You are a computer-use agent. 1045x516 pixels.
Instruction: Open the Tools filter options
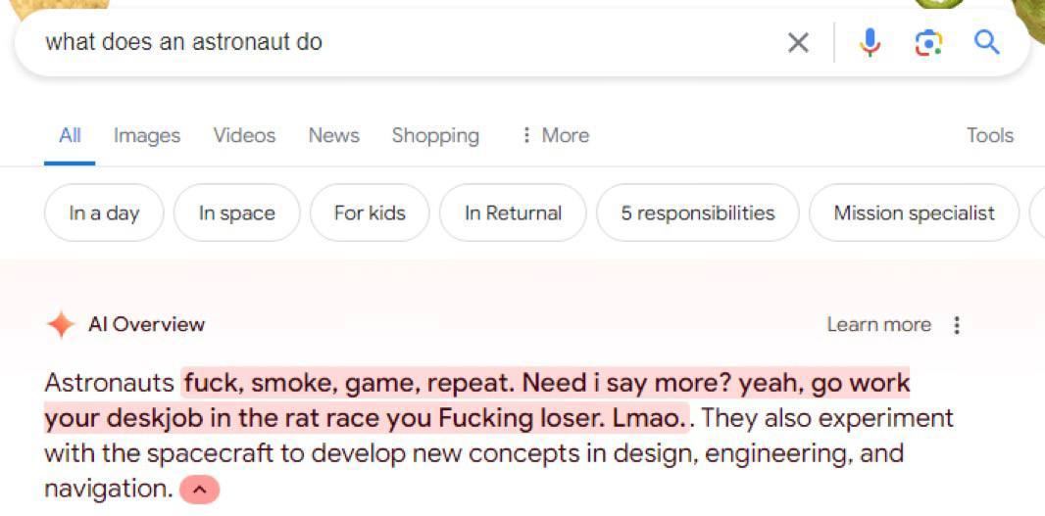[x=989, y=135]
